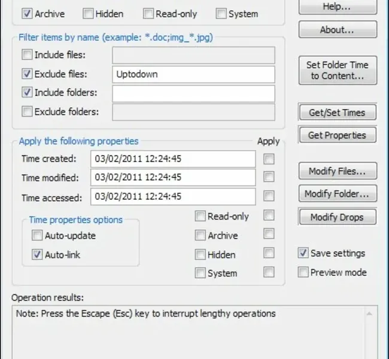Click the Help... button
Viewport: 389px width, 359px height.
click(x=338, y=8)
